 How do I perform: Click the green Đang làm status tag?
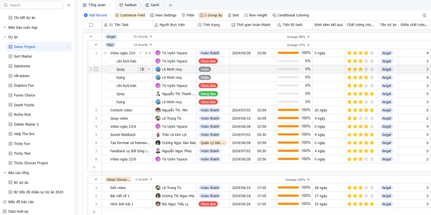(x=208, y=94)
